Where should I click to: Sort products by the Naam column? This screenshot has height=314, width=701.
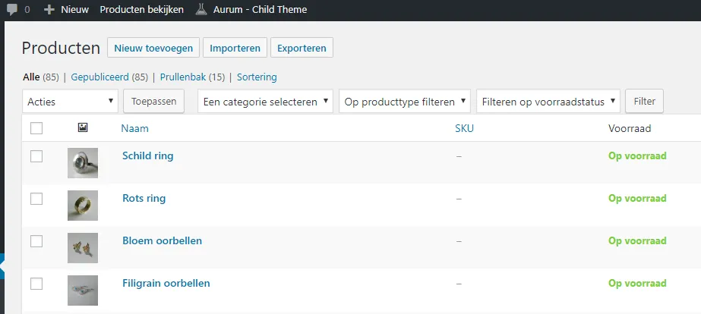pyautogui.click(x=134, y=128)
